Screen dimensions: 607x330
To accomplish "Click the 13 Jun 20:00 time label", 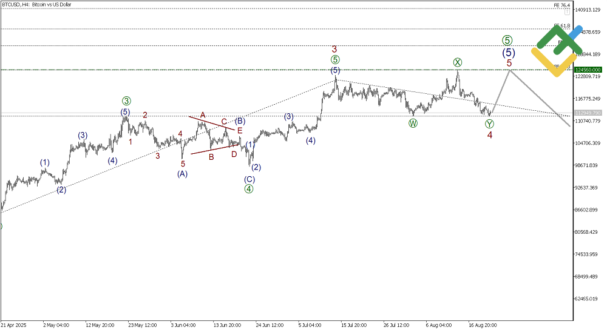I will 227,325.
